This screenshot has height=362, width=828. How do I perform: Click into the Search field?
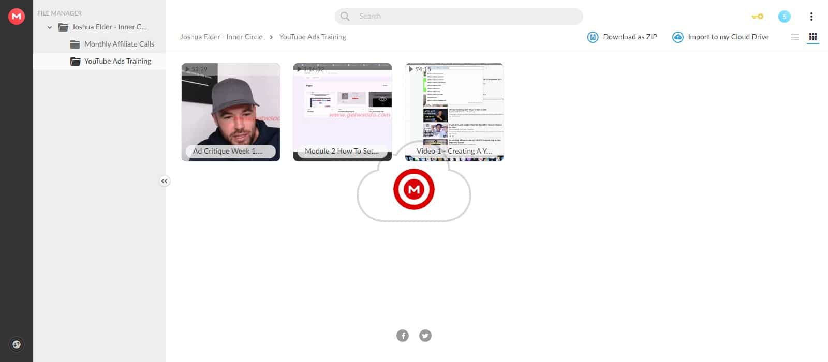[x=466, y=17]
